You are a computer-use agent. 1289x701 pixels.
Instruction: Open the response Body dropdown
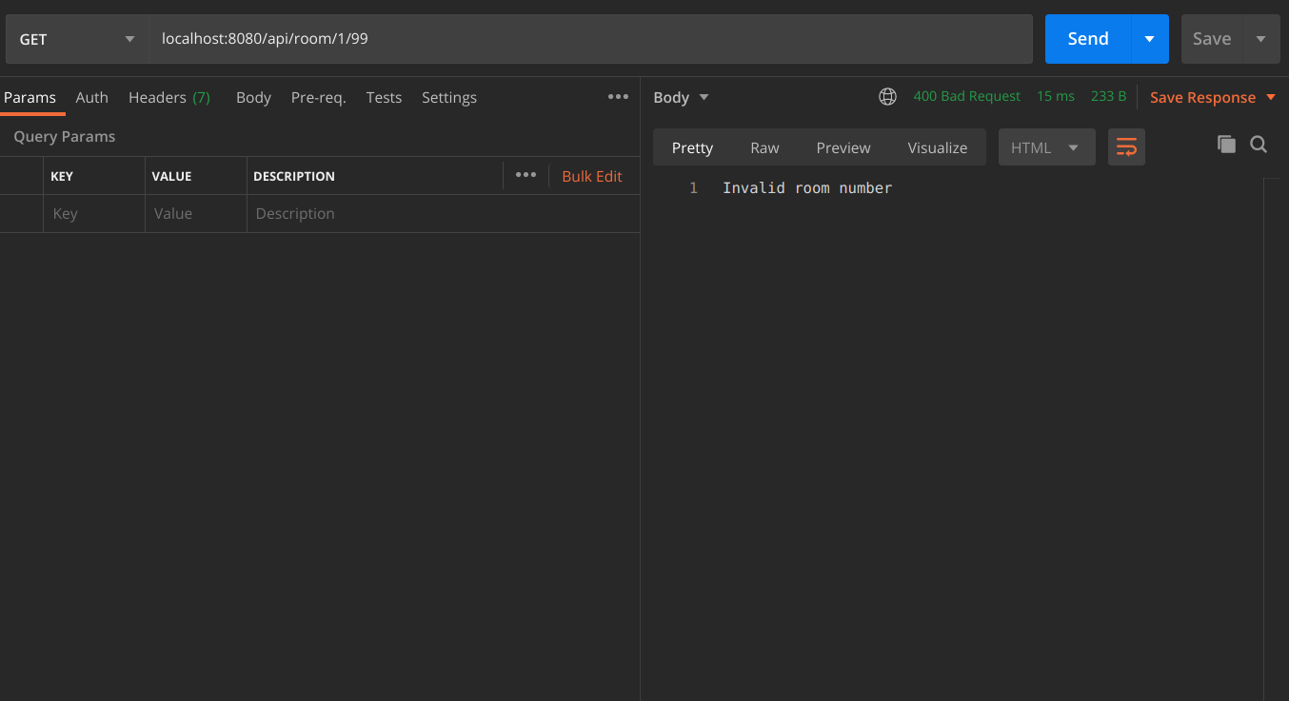[x=682, y=98]
